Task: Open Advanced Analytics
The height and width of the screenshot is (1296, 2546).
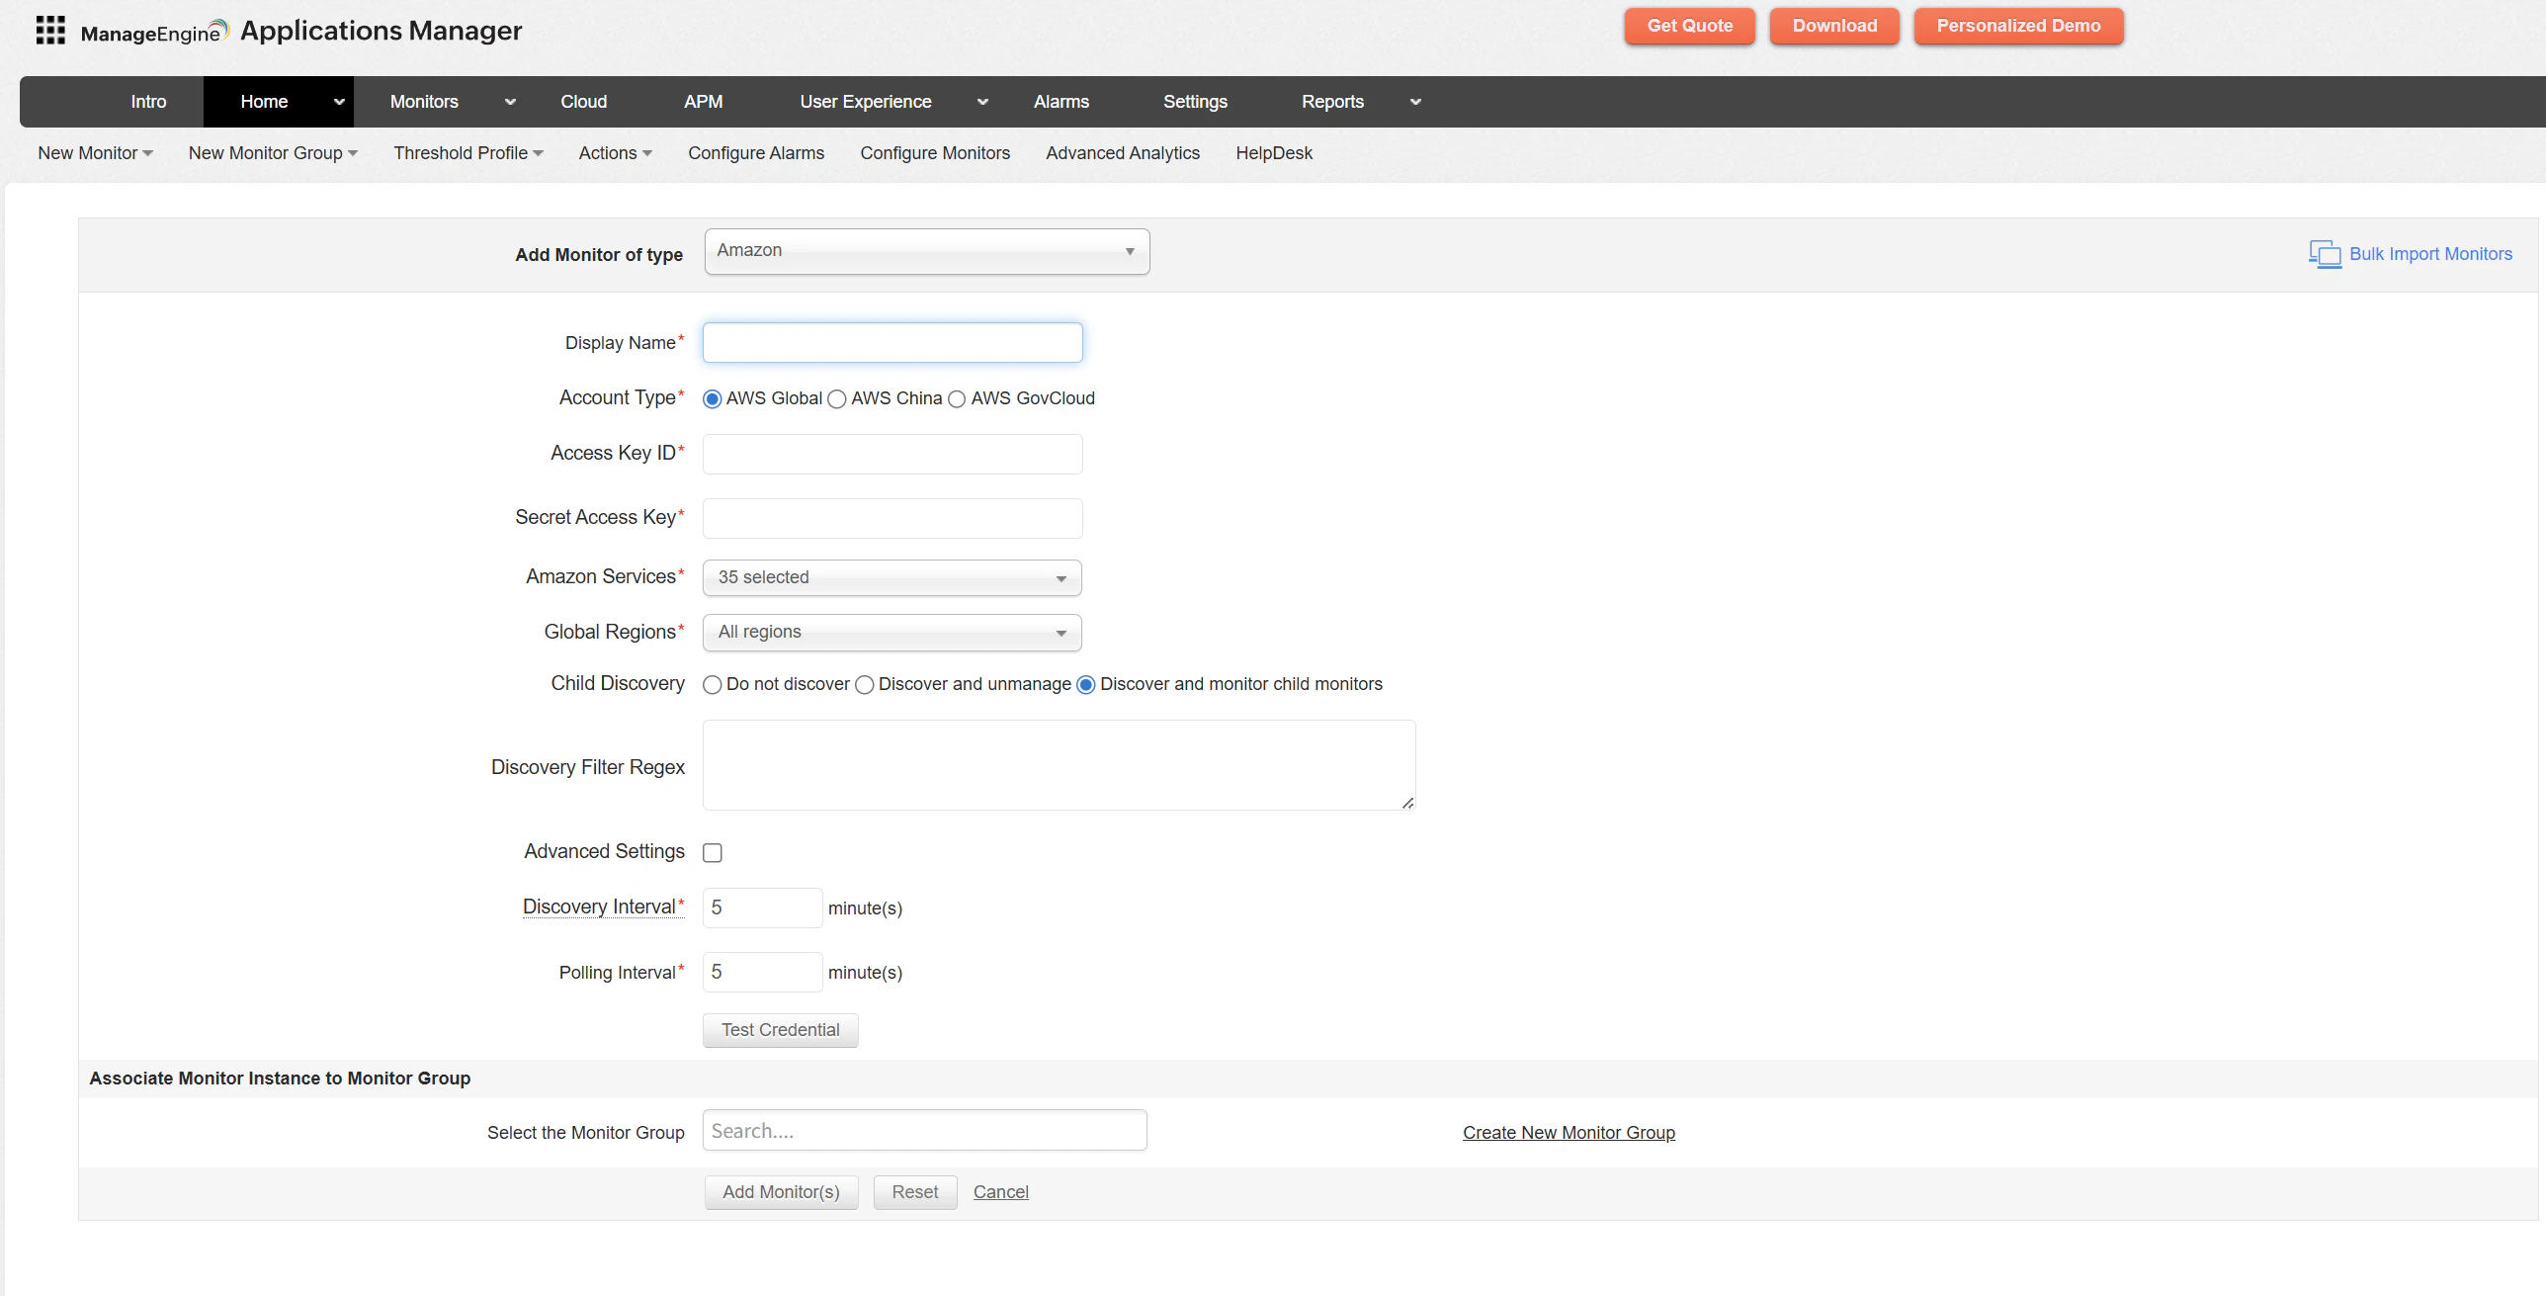Action: coord(1123,153)
